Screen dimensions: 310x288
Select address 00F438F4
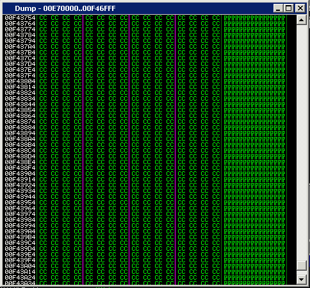[20, 168]
